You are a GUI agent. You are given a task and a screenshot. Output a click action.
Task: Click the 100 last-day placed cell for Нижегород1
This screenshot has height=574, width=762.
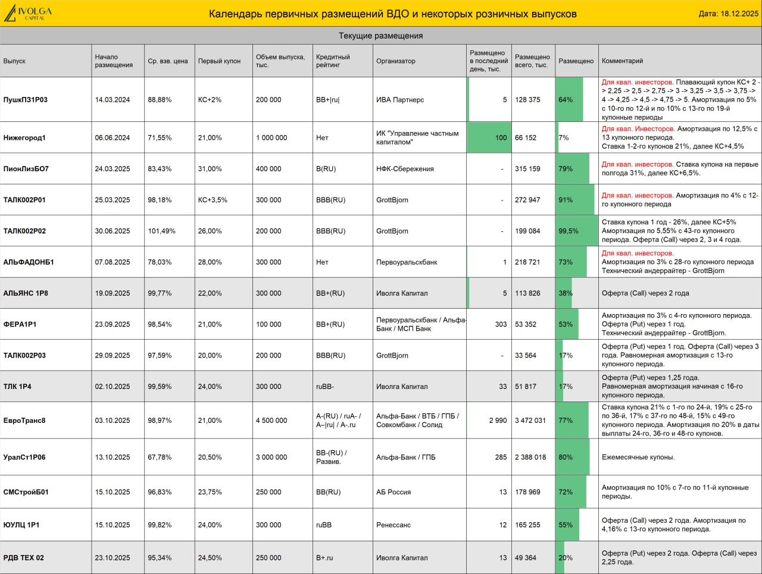pyautogui.click(x=488, y=137)
